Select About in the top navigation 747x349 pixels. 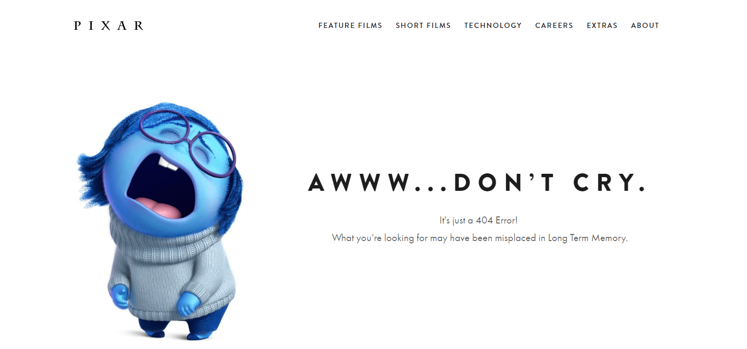645,26
